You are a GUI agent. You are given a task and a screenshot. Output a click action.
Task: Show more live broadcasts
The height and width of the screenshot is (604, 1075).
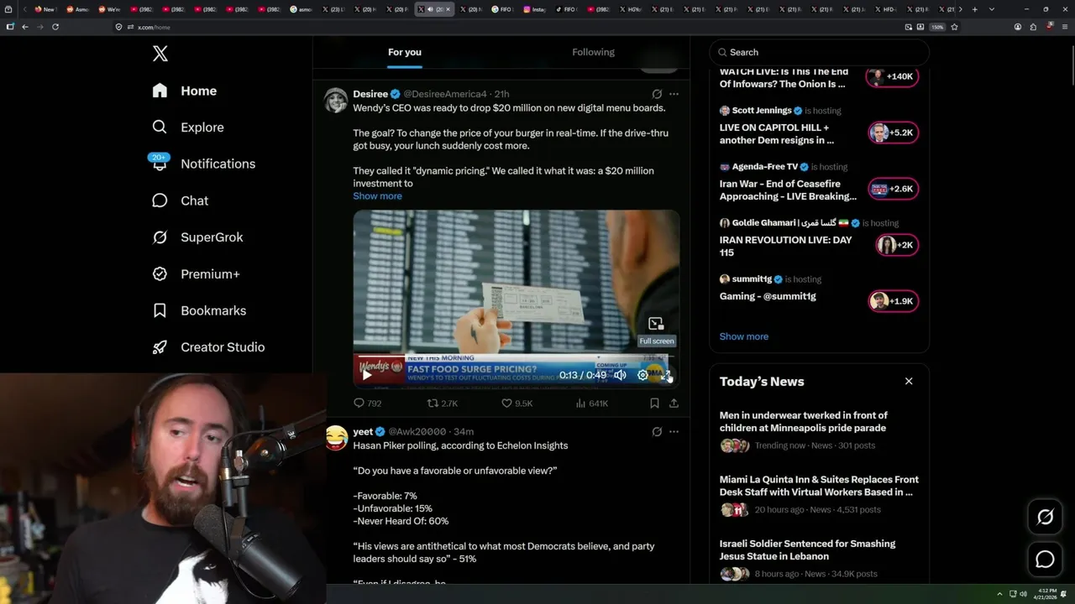(x=743, y=336)
